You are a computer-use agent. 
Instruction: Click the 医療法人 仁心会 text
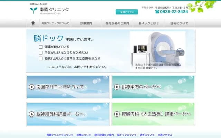click(38, 4)
